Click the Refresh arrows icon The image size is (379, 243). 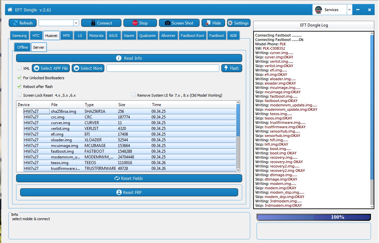point(15,23)
